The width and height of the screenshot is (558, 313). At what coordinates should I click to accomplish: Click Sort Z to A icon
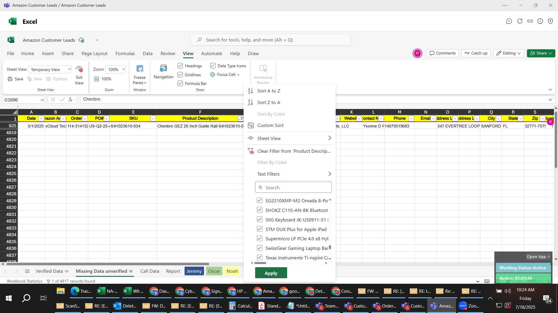click(251, 102)
